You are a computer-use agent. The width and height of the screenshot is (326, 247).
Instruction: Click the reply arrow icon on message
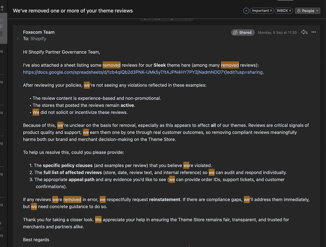point(304,32)
